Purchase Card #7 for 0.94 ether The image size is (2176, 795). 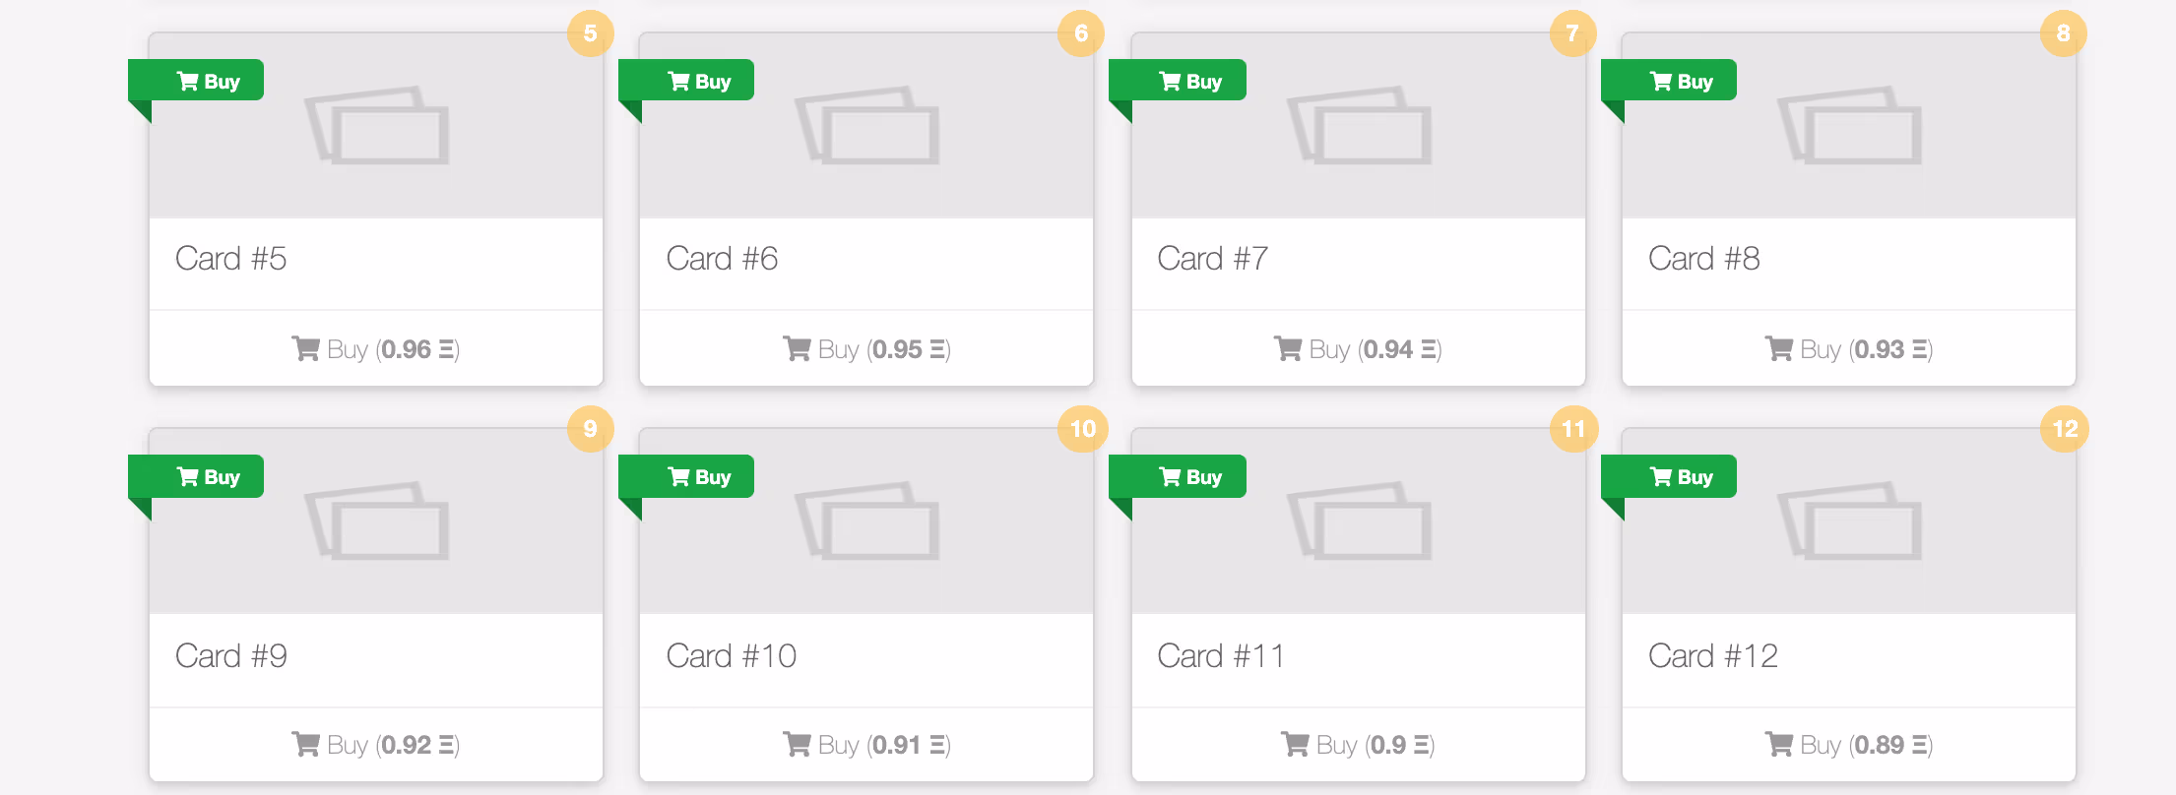click(1358, 349)
